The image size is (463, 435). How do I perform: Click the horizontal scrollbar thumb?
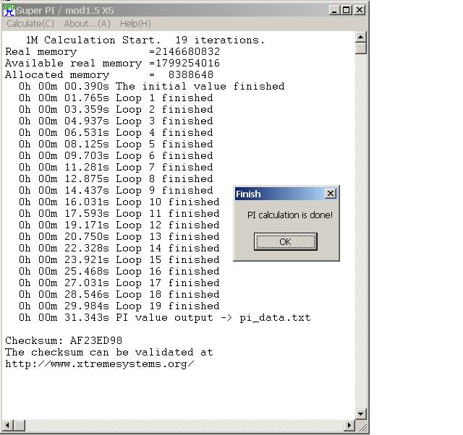(x=20, y=426)
